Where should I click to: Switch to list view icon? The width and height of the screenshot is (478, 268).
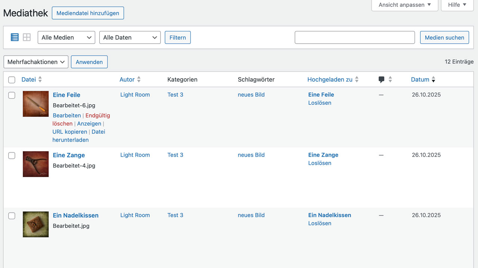(x=15, y=37)
